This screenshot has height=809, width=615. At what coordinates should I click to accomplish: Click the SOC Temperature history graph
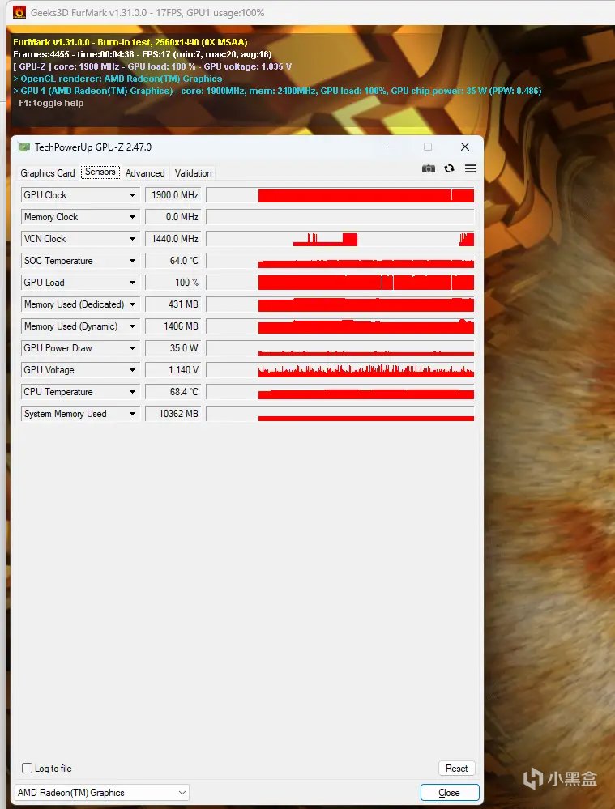340,261
